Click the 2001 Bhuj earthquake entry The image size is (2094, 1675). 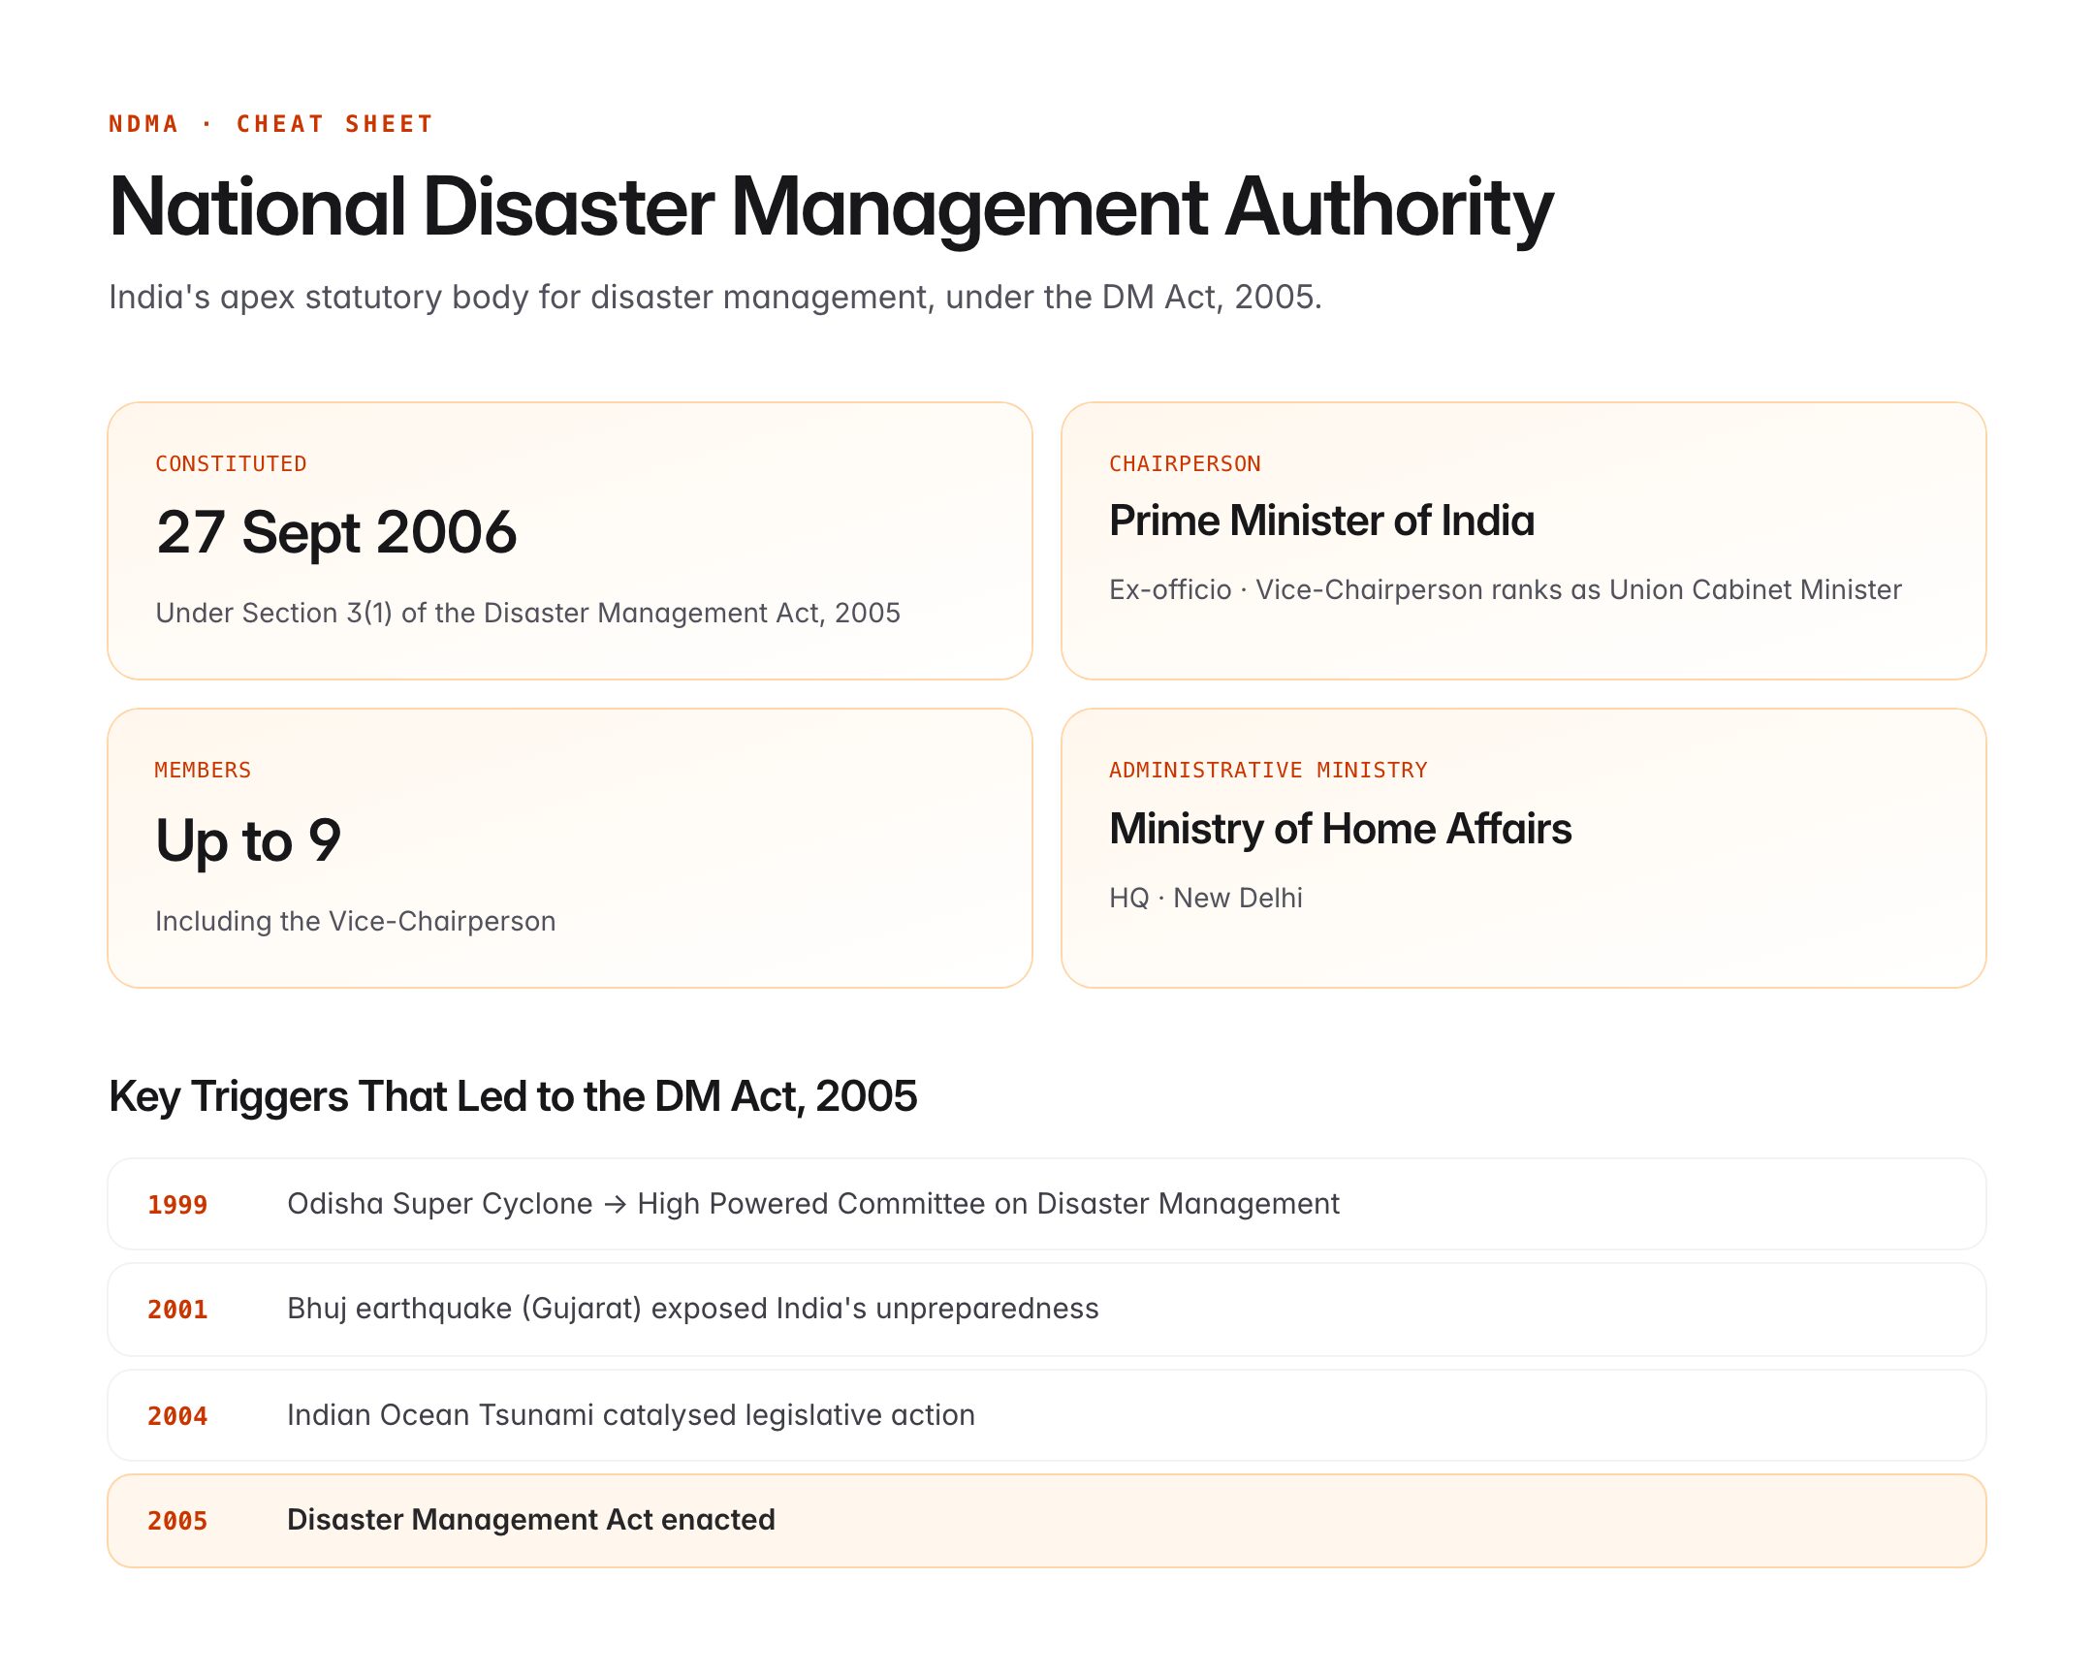tap(1047, 1309)
